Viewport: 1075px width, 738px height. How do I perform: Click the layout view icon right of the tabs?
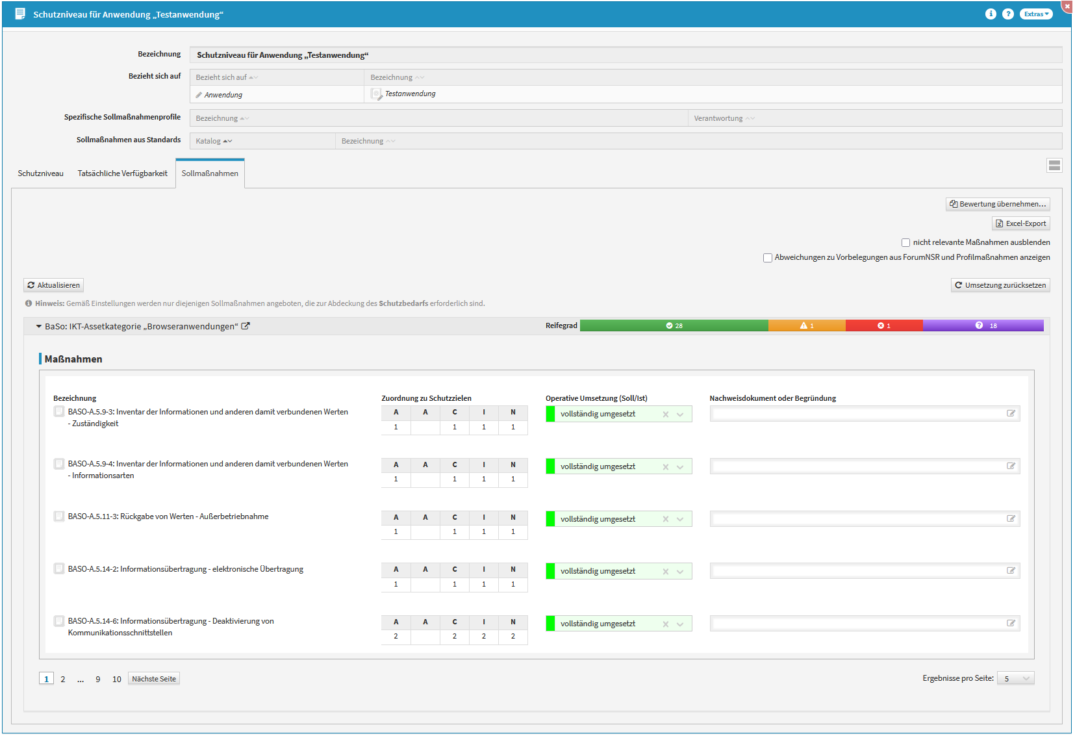point(1054,166)
